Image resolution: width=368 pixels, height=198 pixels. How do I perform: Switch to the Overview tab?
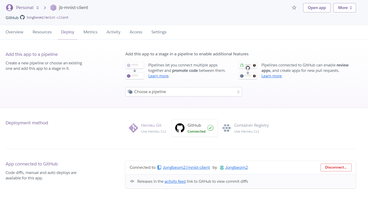[15, 32]
